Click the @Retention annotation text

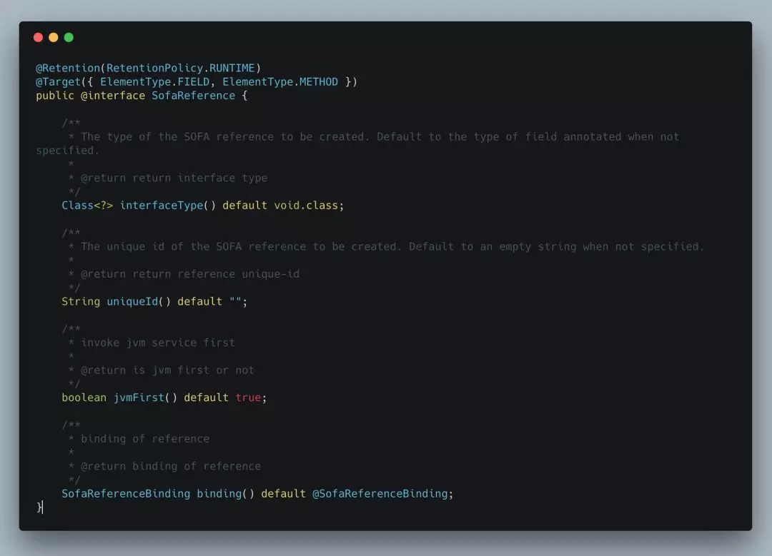[67, 68]
